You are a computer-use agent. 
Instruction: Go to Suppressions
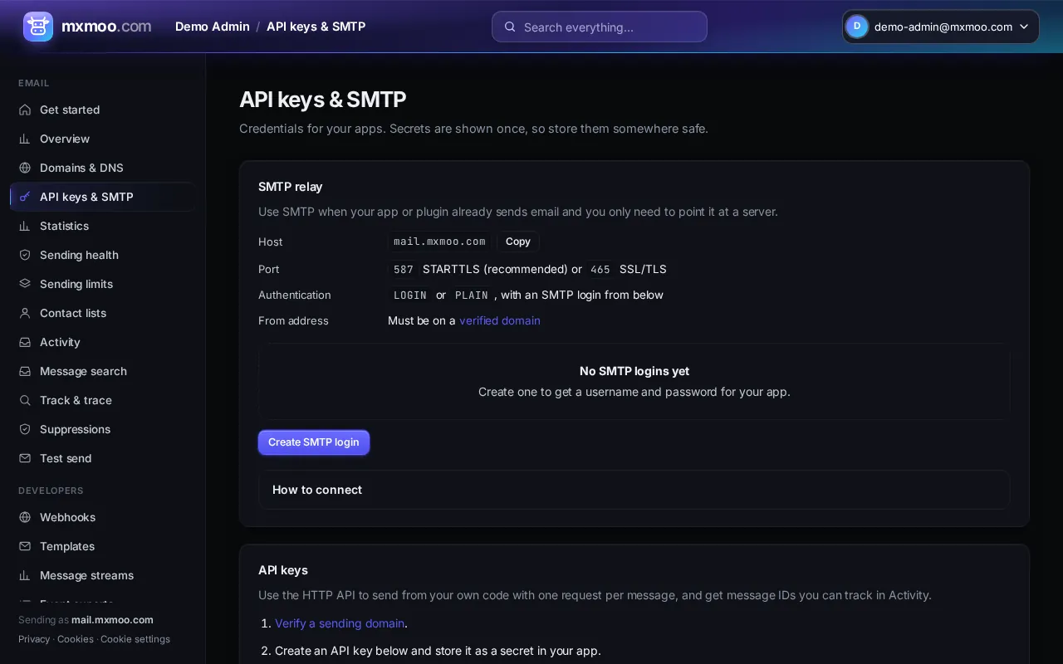pos(103,429)
